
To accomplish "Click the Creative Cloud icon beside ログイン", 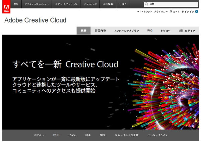I will point(181,31).
